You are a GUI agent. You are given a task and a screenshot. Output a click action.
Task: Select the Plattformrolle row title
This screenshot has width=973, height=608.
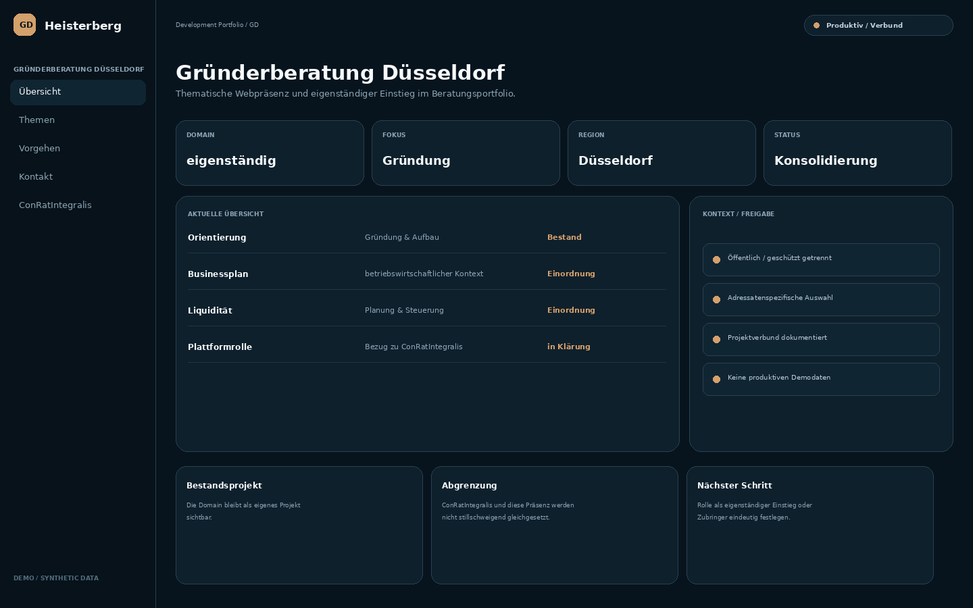click(x=220, y=347)
